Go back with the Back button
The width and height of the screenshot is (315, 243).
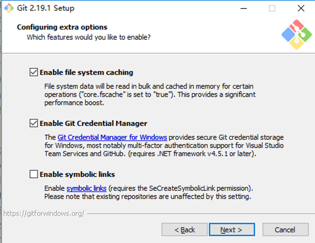point(185,230)
